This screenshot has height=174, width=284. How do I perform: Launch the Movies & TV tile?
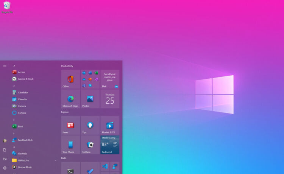[x=110, y=125]
